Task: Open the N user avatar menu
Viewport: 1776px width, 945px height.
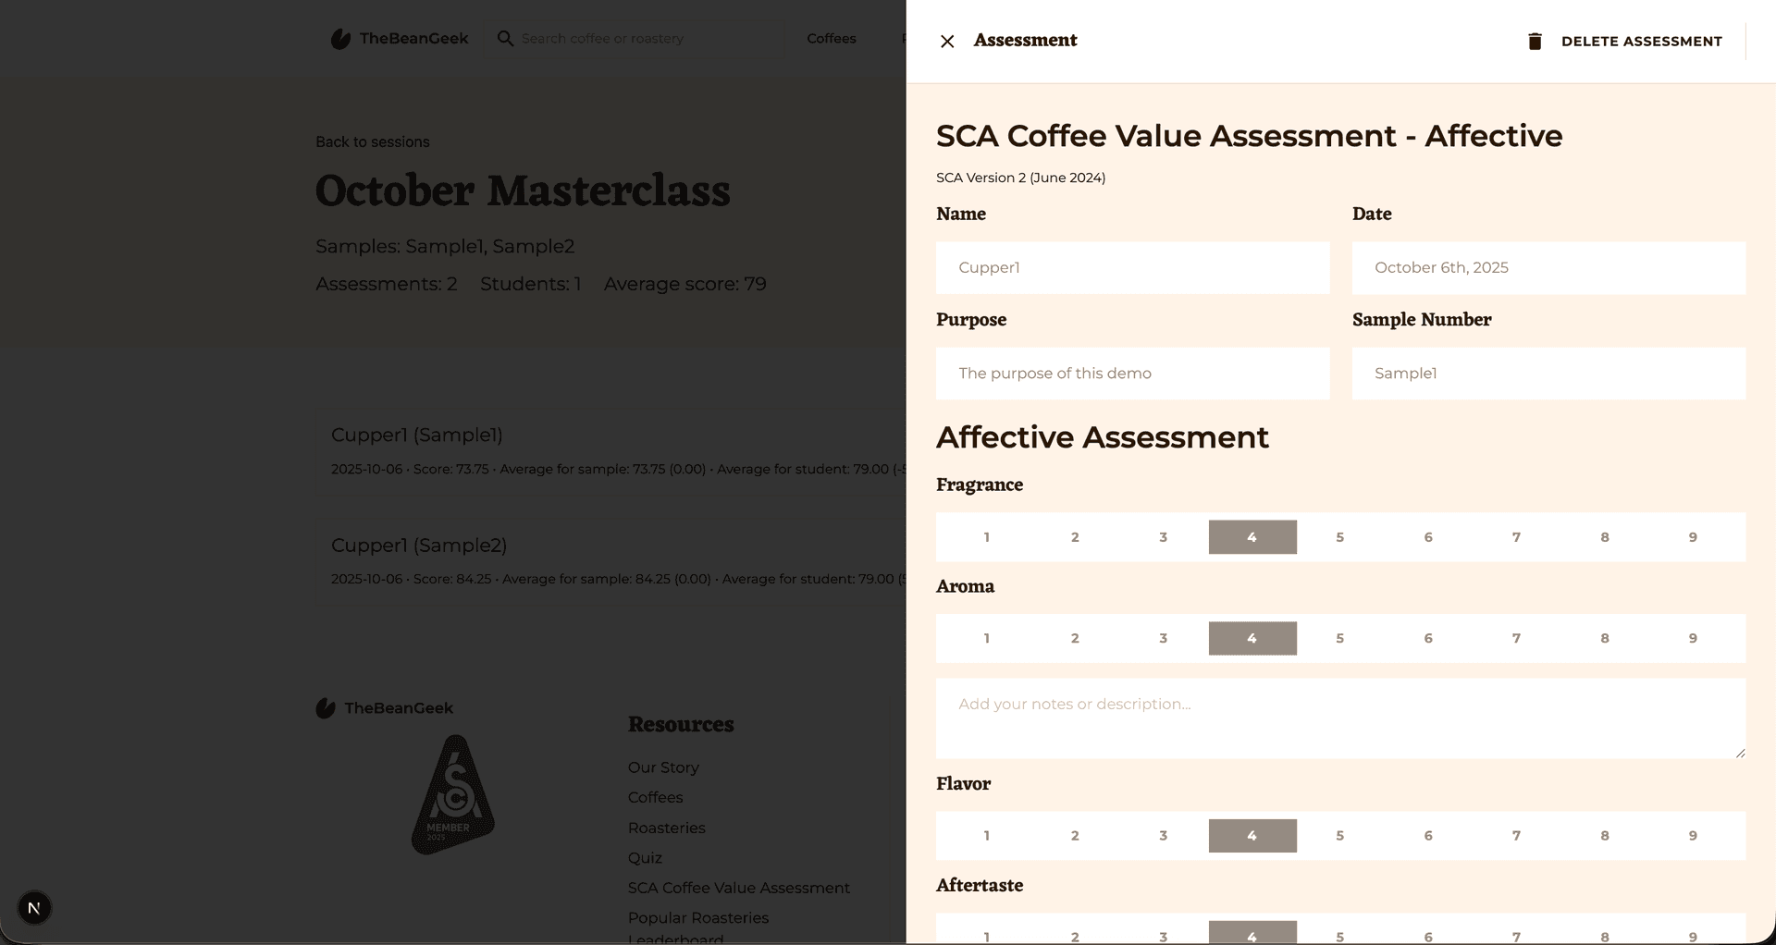Action: pyautogui.click(x=34, y=907)
